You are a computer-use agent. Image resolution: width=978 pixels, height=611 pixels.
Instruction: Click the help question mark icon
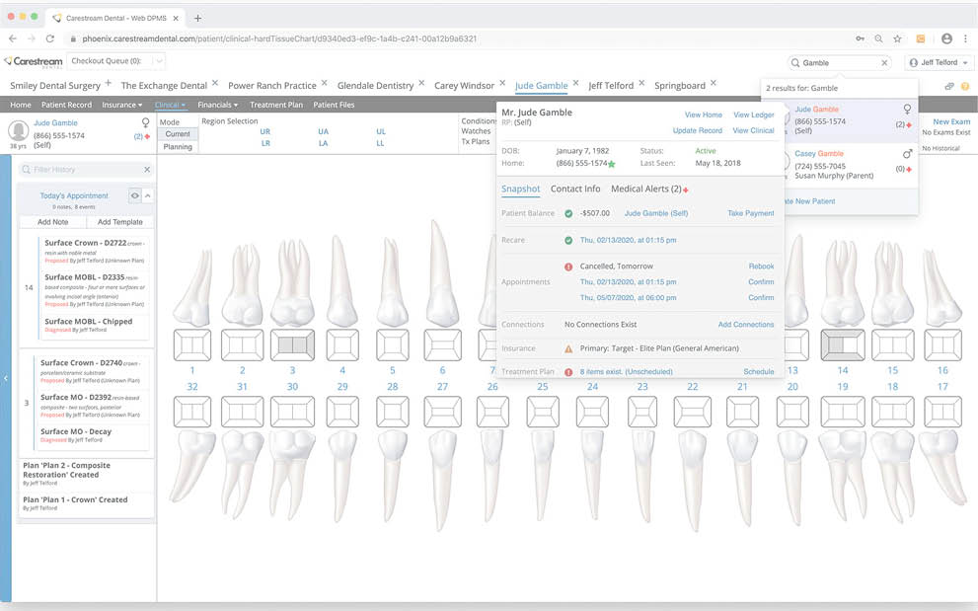[x=964, y=87]
